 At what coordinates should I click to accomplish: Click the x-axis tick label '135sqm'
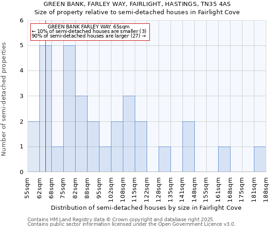(170, 190)
